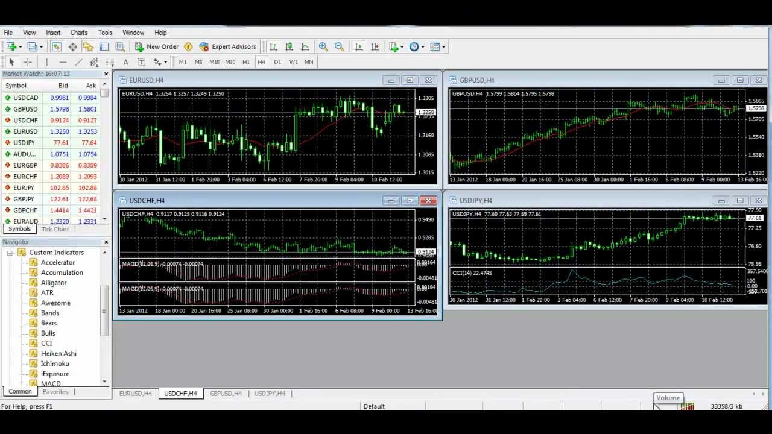Screen dimensions: 772x434
Task: Click Market Watch scrollbar down arrow
Action: click(x=105, y=219)
